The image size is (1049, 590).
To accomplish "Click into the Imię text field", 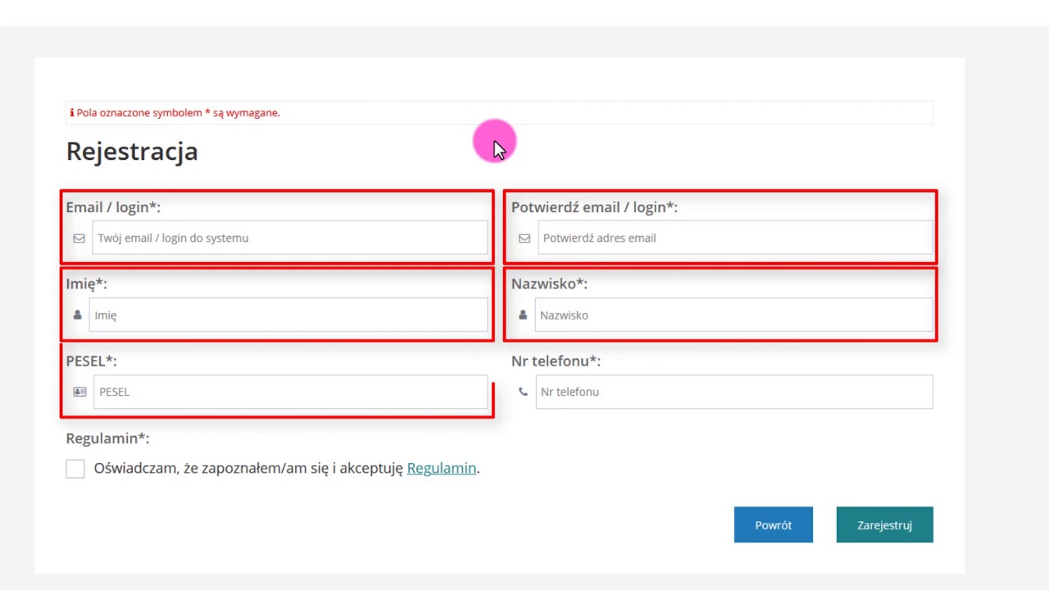I will (x=288, y=315).
